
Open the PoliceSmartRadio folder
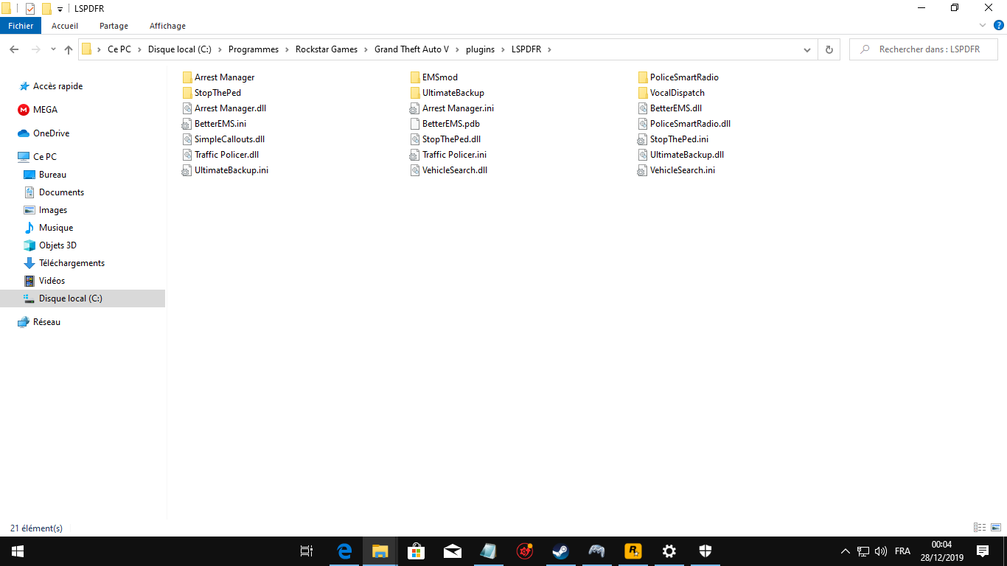pyautogui.click(x=678, y=77)
